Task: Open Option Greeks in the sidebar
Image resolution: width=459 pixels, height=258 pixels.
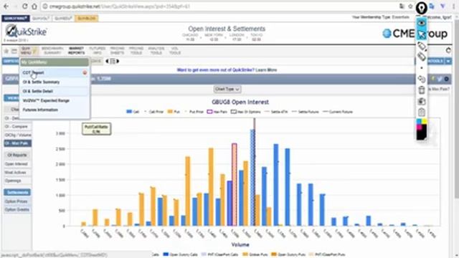Action: (x=16, y=210)
